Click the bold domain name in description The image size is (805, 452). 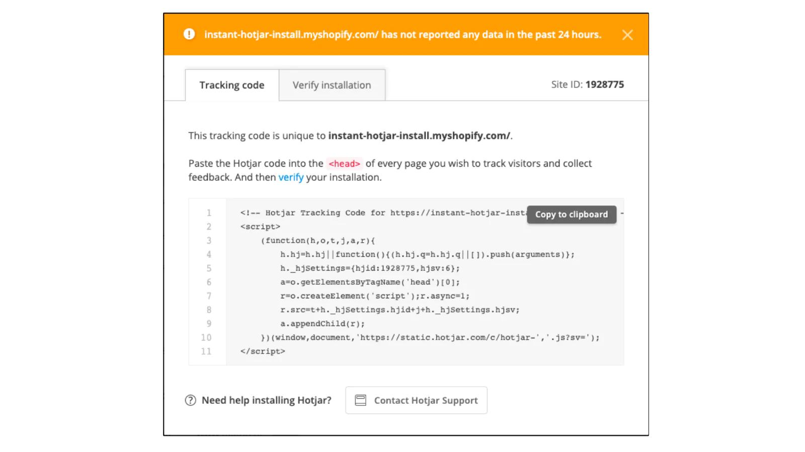click(x=419, y=136)
